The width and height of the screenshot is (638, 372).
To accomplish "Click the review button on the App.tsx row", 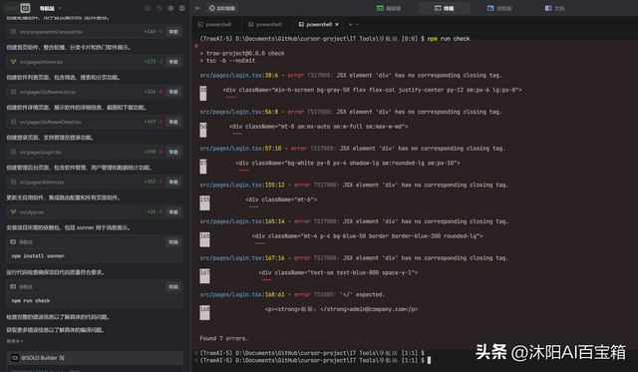I will click(173, 212).
